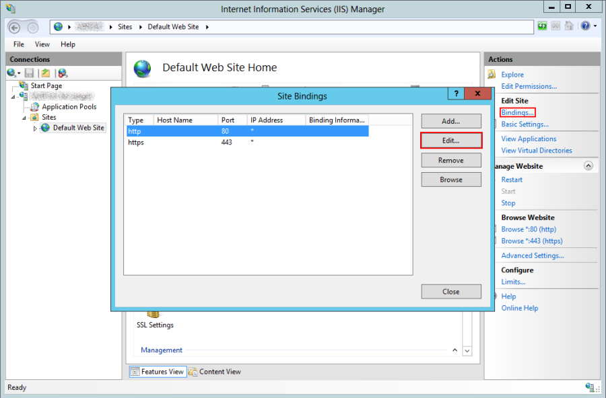606x398 pixels.
Task: Collapse the Manage Website section chevron
Action: coord(588,166)
